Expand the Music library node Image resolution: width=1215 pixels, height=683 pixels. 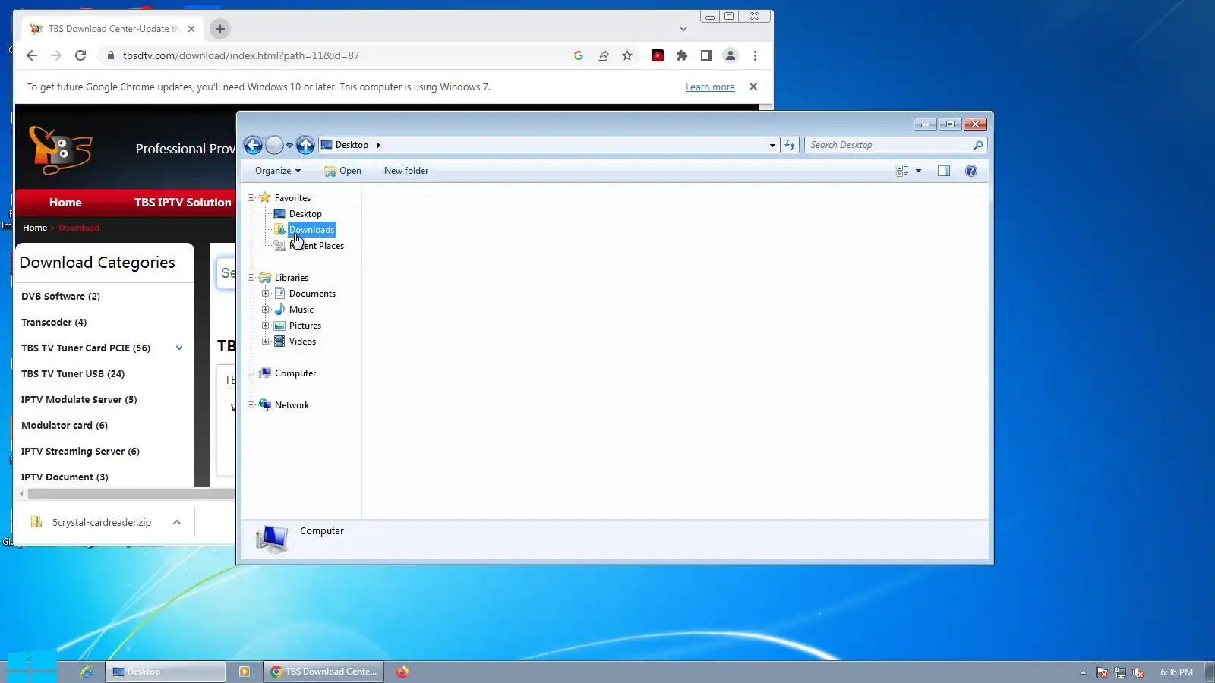coord(265,310)
